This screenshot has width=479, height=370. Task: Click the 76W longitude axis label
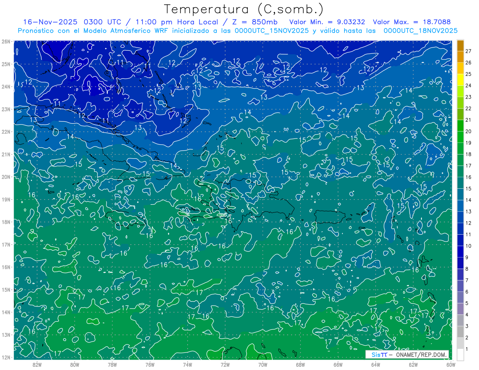(x=150, y=364)
